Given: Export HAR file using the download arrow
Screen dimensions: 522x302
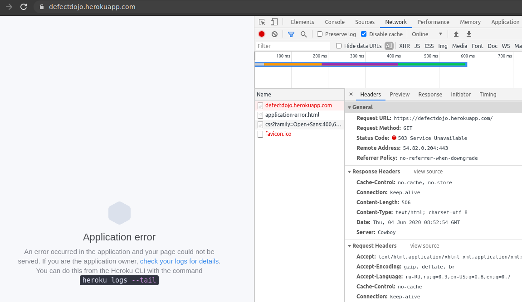Looking at the screenshot, I should pyautogui.click(x=468, y=34).
